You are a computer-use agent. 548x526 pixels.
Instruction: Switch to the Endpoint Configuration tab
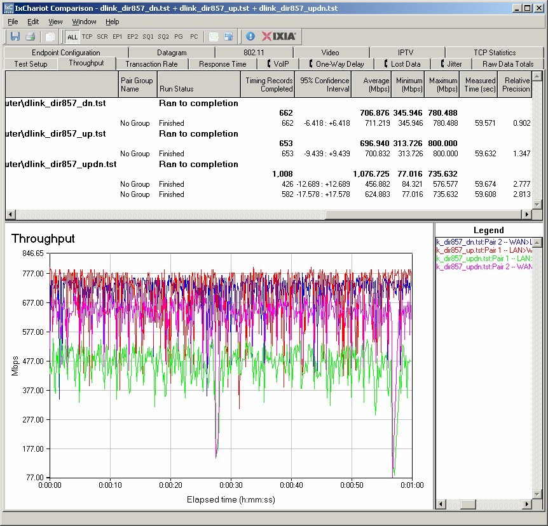pyautogui.click(x=65, y=52)
